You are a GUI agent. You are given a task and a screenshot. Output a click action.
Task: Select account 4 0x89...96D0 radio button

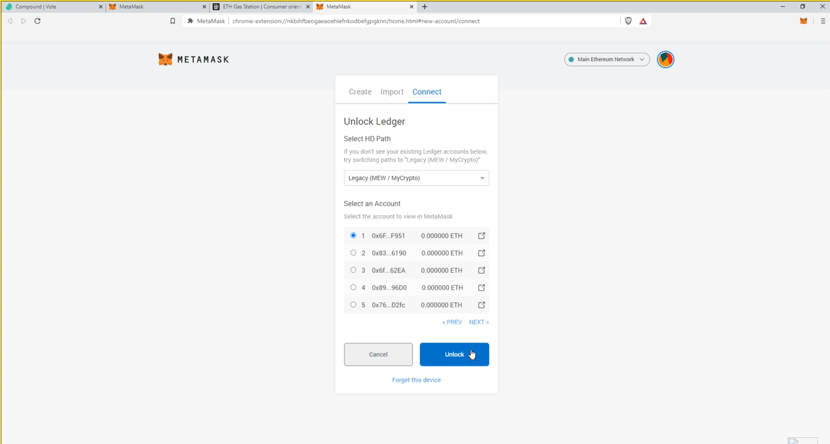353,287
